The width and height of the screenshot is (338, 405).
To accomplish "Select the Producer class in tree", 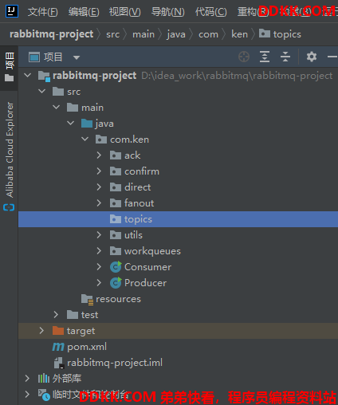I will click(145, 283).
